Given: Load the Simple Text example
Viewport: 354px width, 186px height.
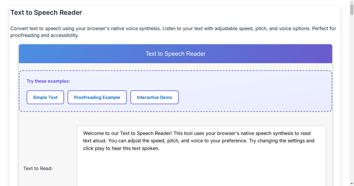Looking at the screenshot, I should pyautogui.click(x=45, y=97).
